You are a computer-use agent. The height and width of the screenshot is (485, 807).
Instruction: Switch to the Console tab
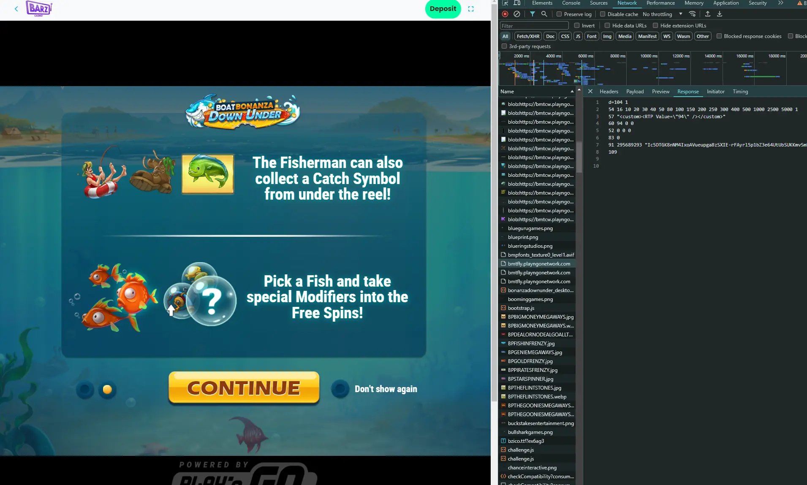point(571,3)
